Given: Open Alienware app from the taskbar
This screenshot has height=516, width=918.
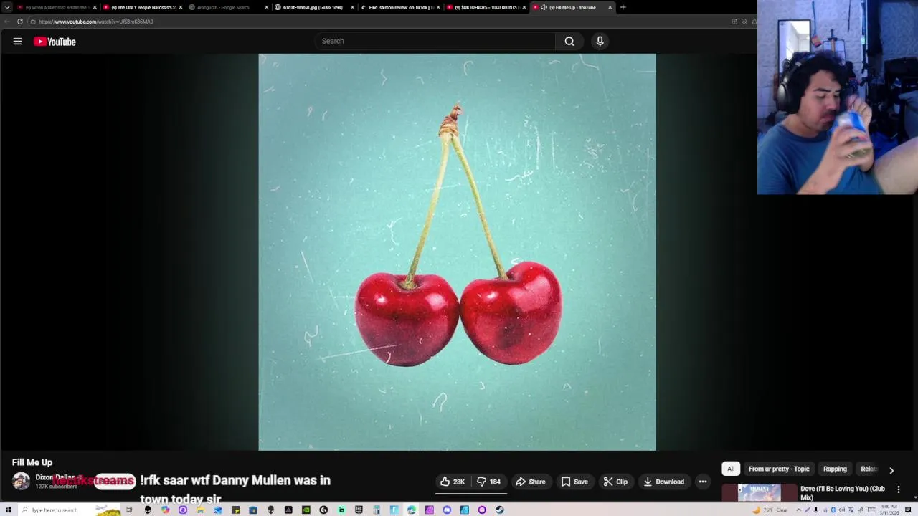Looking at the screenshot, I should (x=148, y=510).
